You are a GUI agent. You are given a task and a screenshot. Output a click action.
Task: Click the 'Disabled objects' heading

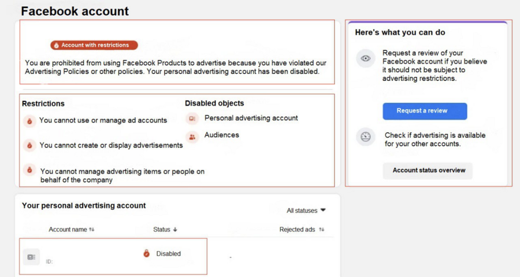coord(214,103)
